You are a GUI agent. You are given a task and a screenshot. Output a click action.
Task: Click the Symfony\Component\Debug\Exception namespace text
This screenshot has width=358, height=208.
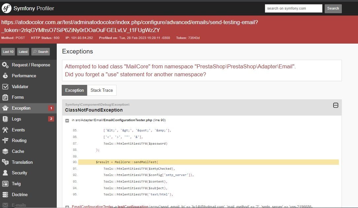click(x=97, y=104)
